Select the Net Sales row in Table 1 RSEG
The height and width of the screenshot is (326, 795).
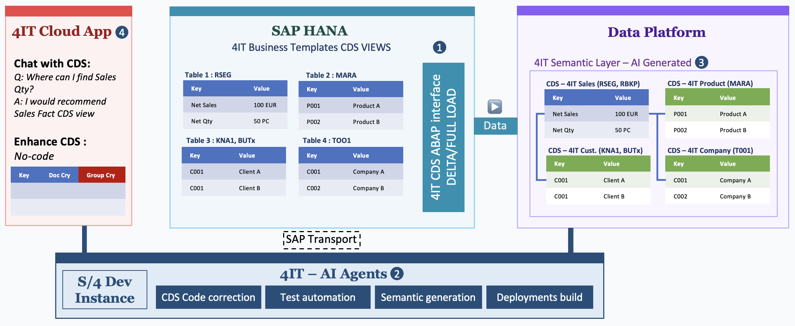tap(235, 105)
